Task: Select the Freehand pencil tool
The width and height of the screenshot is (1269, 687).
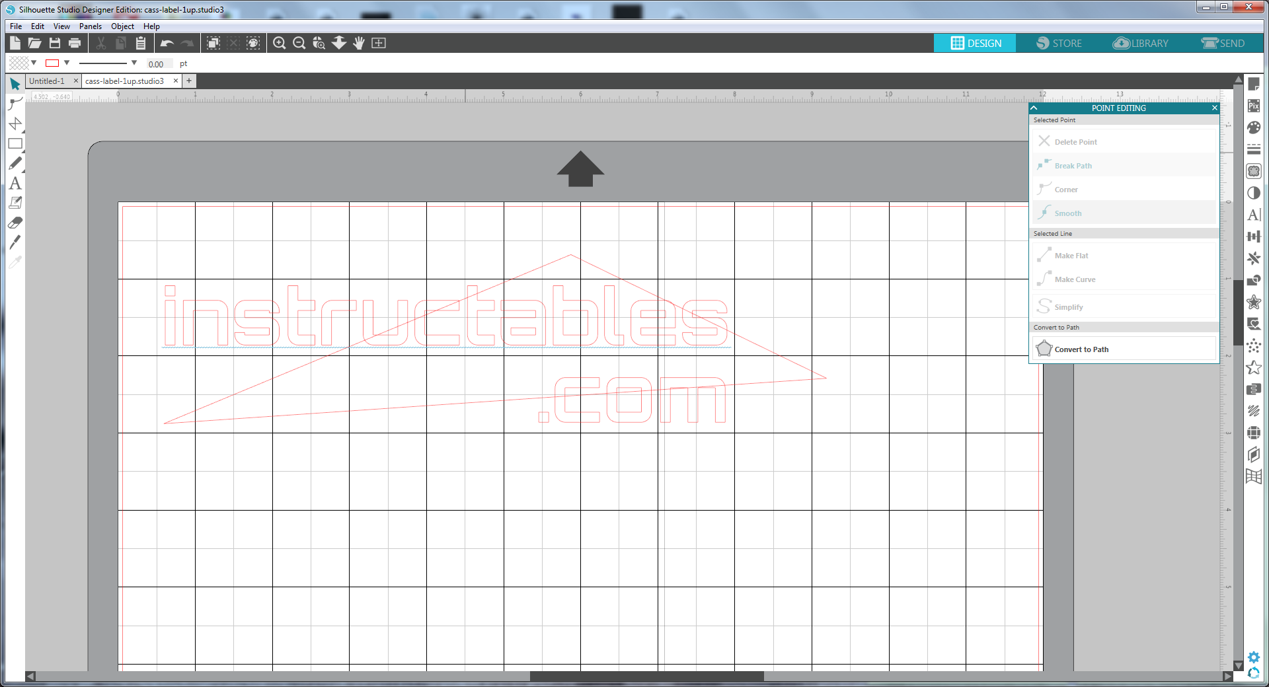Action: [15, 163]
